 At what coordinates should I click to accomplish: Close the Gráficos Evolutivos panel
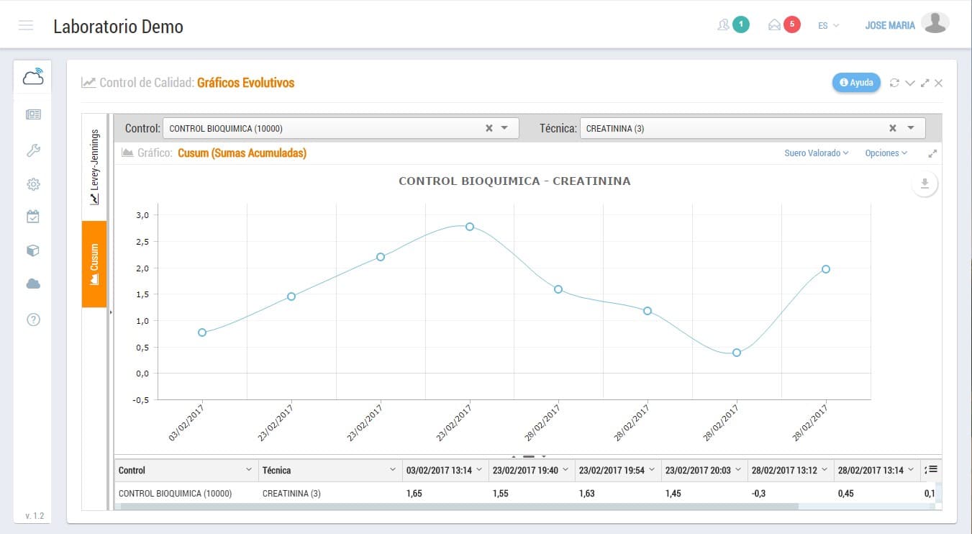tap(939, 83)
